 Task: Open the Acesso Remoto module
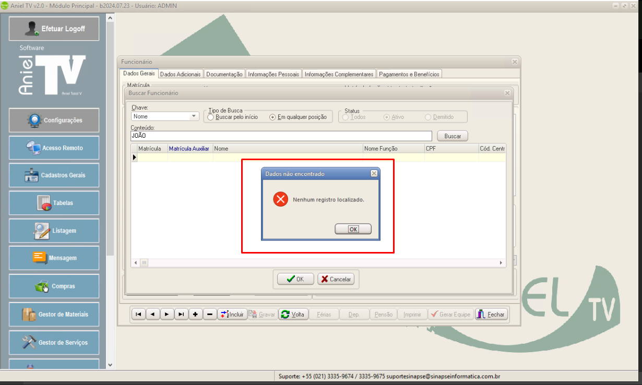pos(54,148)
